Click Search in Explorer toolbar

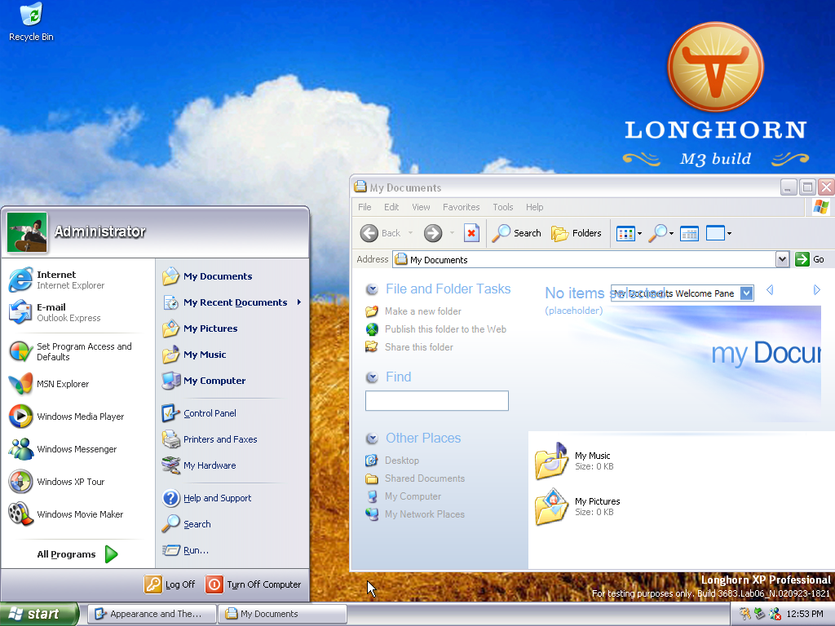tap(516, 233)
